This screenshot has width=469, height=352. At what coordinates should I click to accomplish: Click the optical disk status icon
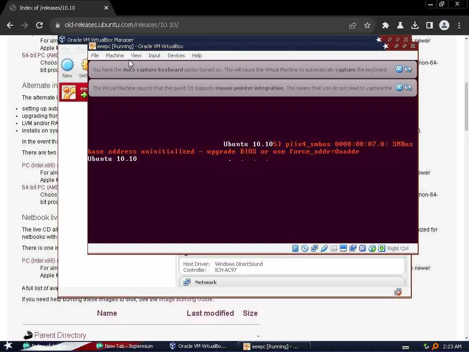coord(305,248)
